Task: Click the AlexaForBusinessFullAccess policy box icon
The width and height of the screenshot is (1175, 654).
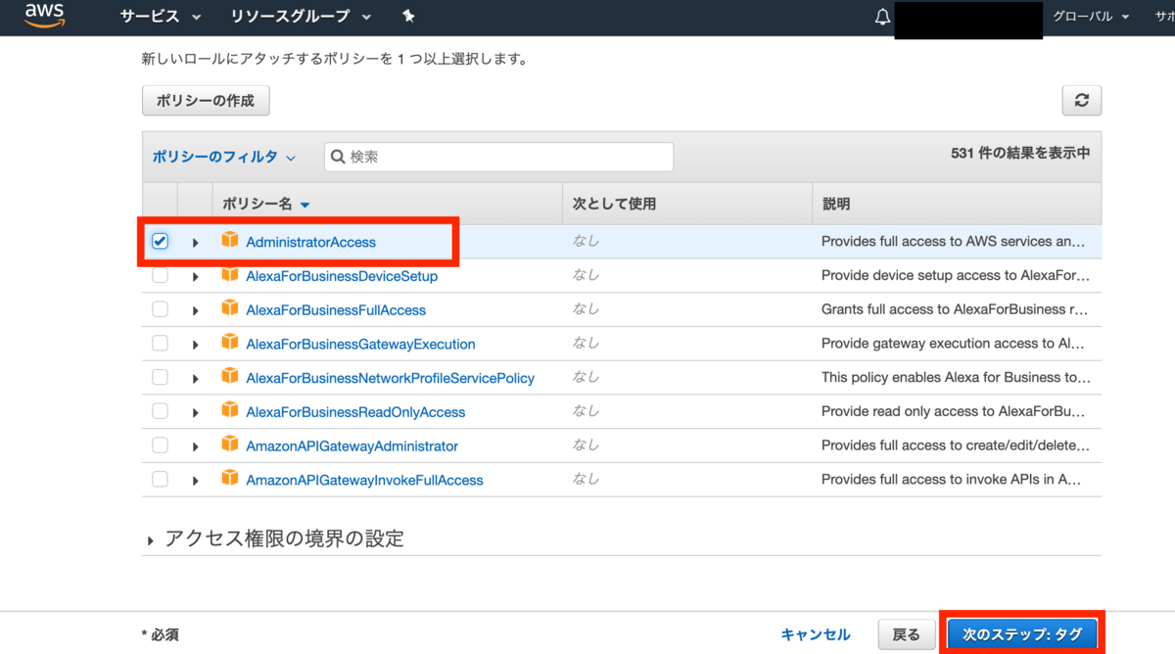Action: click(x=230, y=308)
